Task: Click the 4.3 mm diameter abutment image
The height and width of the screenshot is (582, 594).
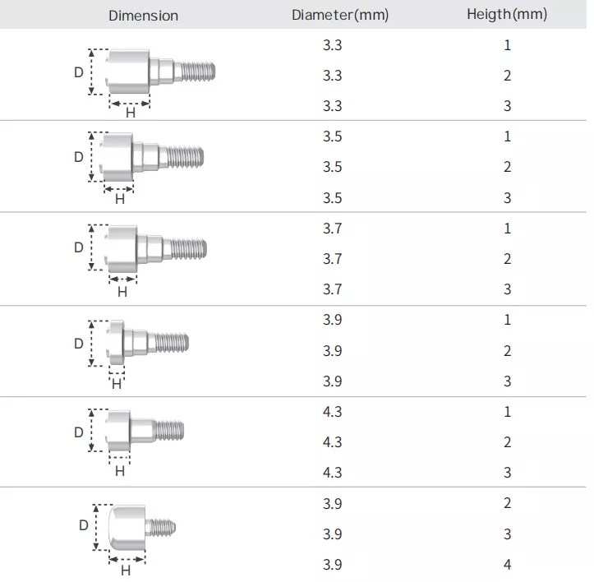Action: point(145,429)
